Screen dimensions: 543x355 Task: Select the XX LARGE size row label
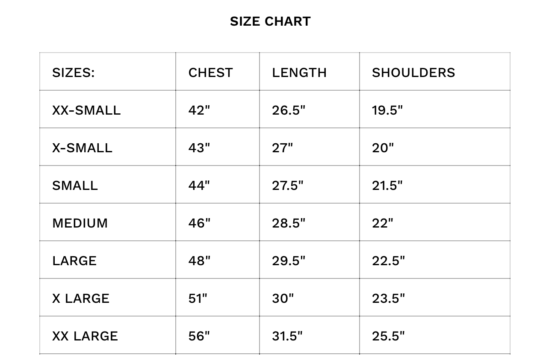(85, 336)
